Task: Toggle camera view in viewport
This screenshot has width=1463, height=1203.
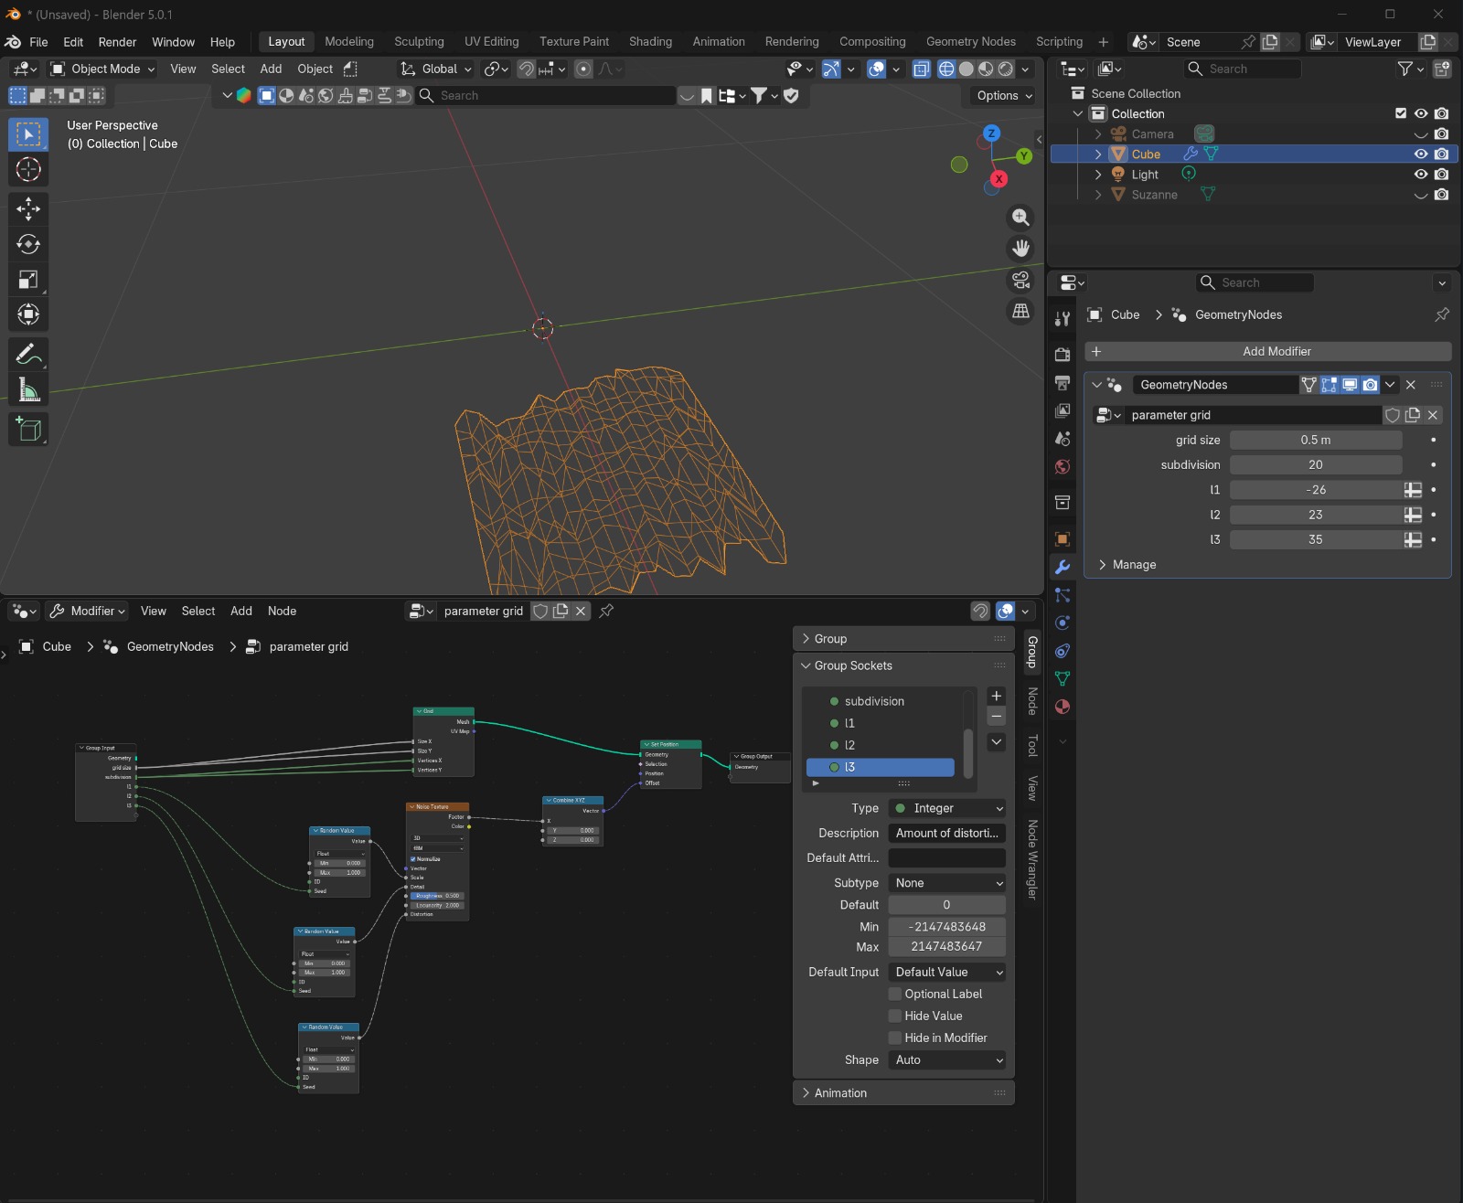Action: click(x=1020, y=280)
